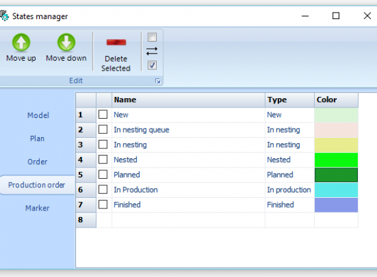Click the Type column header

tap(290, 100)
